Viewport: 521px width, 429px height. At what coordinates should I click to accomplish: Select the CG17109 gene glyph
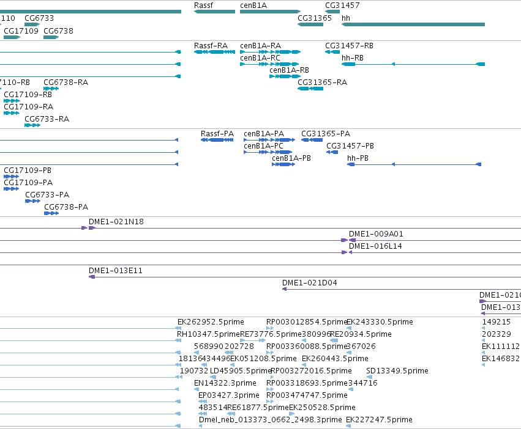coord(12,37)
